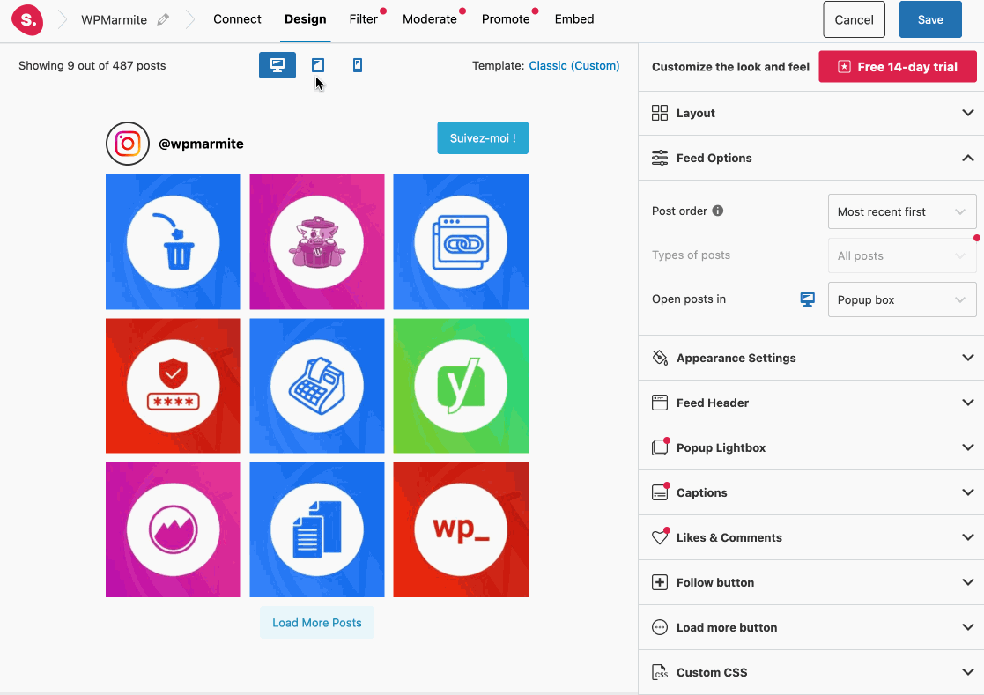
Task: Expand Popup Lightbox chevron
Action: (x=967, y=447)
